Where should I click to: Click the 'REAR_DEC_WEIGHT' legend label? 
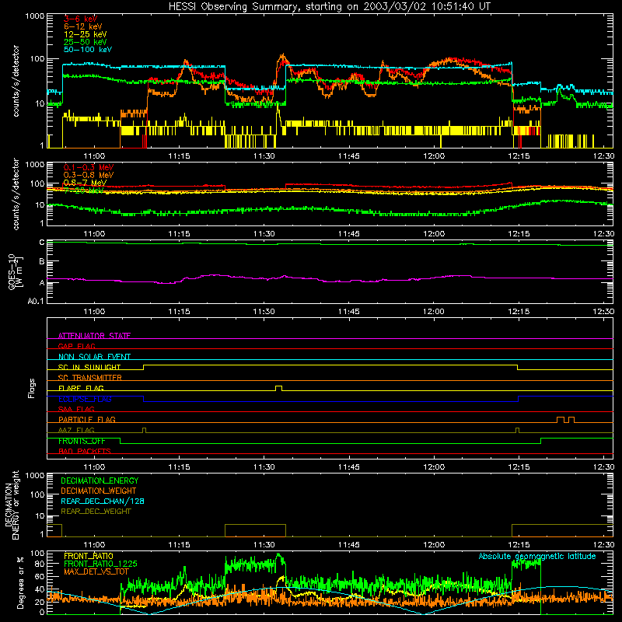[x=96, y=512]
